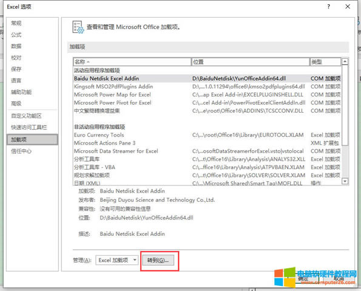Click the 类型 column header

pyautogui.click(x=325, y=62)
